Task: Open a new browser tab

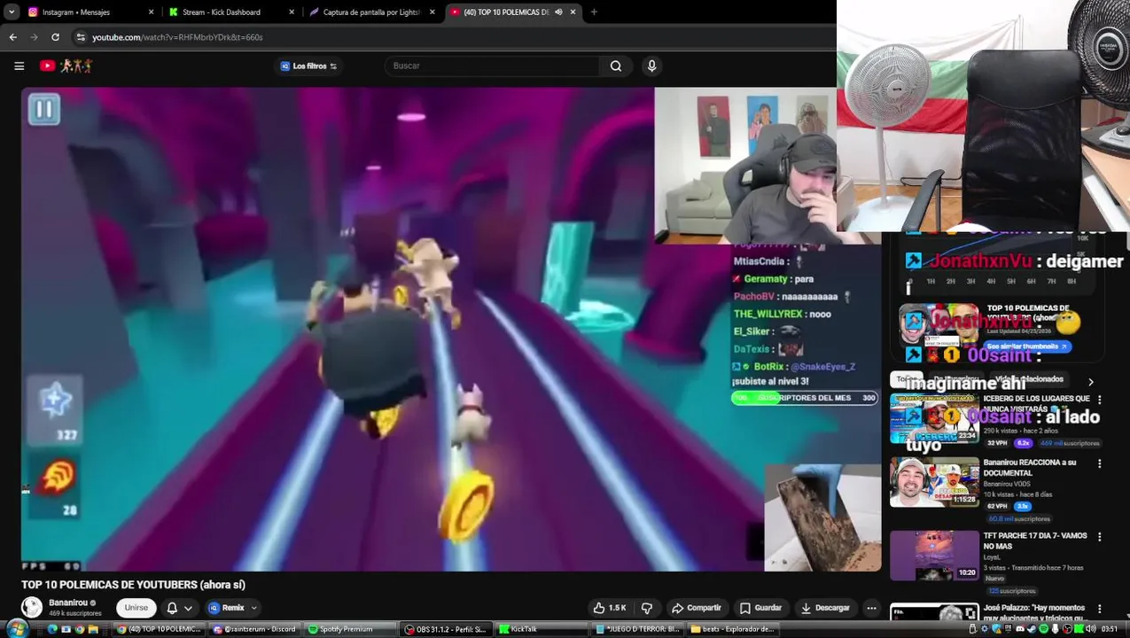Action: click(594, 12)
